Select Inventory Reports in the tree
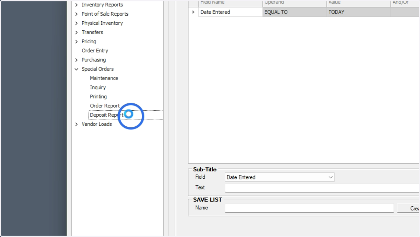Image resolution: width=420 pixels, height=237 pixels. click(x=102, y=5)
